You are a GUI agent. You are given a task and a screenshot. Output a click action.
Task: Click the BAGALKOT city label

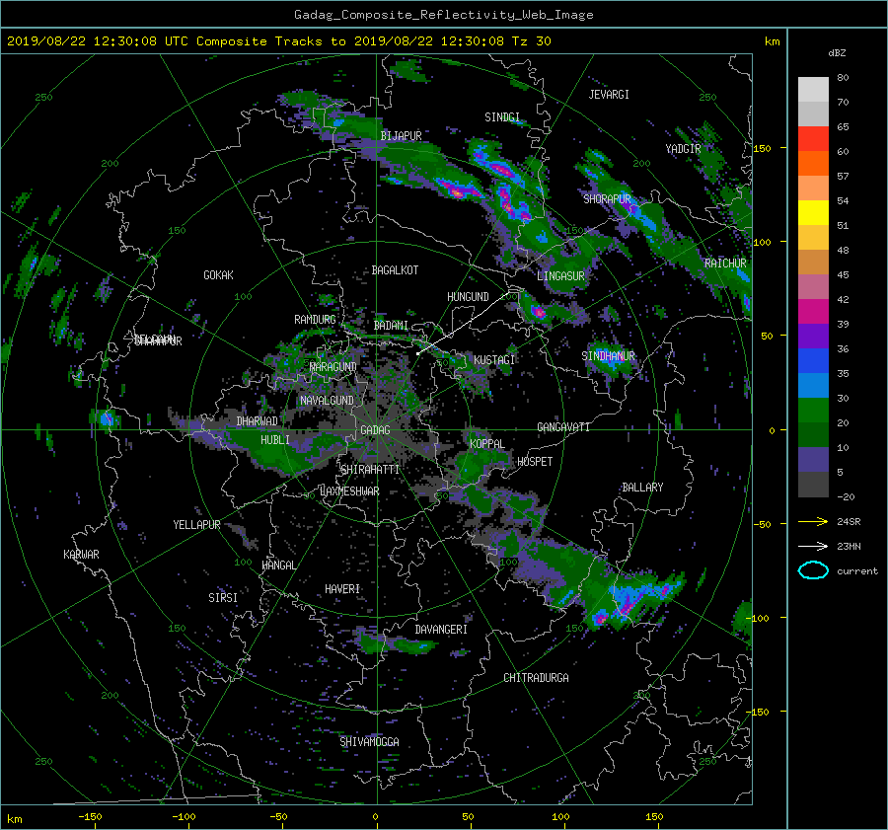(x=395, y=270)
